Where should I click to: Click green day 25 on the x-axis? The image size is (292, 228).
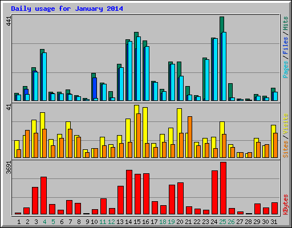pos(223,222)
